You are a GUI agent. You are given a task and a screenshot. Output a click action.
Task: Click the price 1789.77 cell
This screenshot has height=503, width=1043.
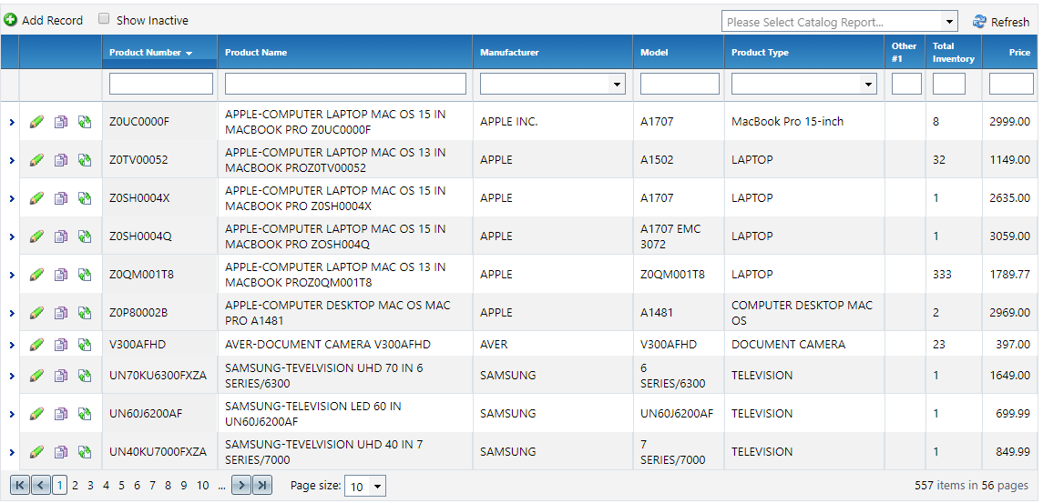1009,275
